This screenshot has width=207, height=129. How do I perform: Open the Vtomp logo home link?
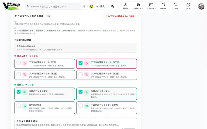(x=11, y=6)
